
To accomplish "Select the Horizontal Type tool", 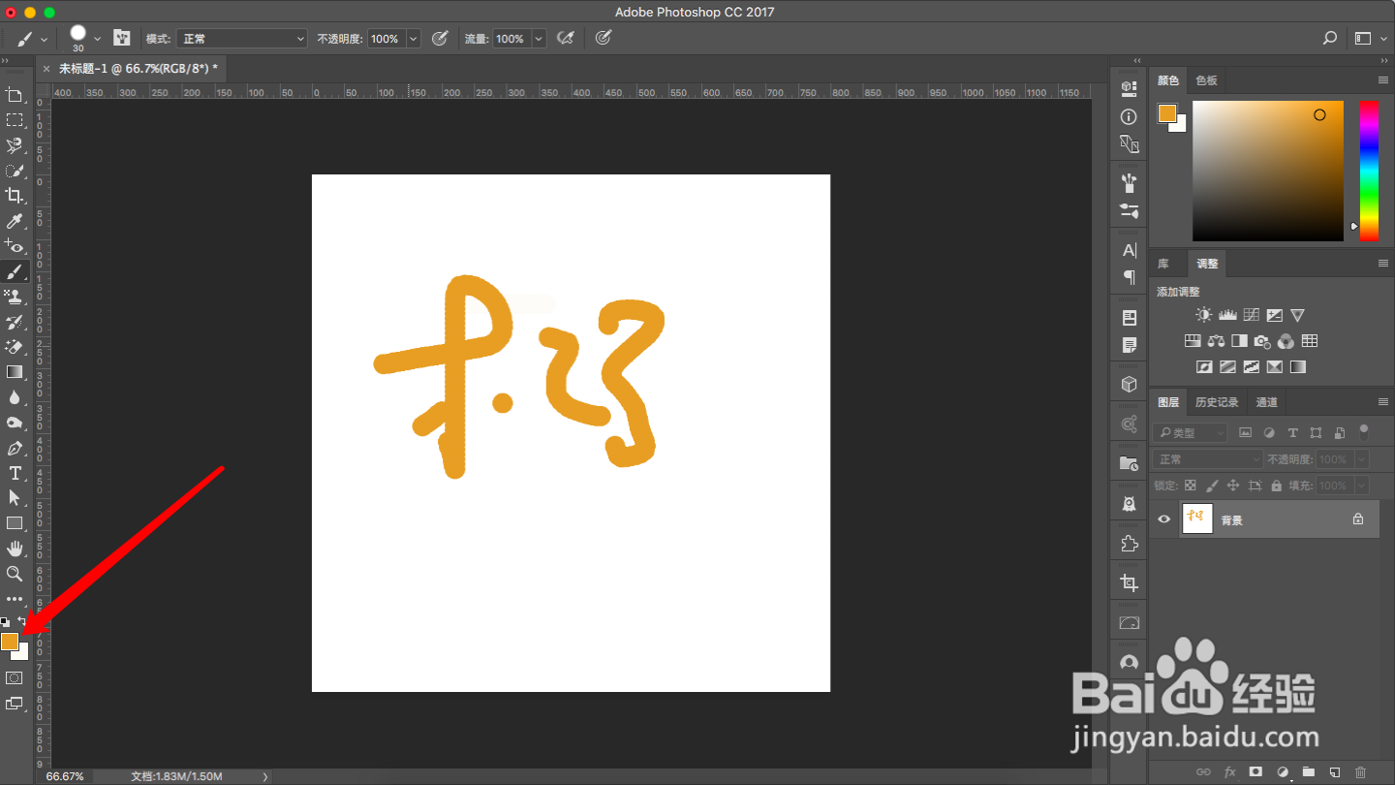I will pyautogui.click(x=15, y=473).
